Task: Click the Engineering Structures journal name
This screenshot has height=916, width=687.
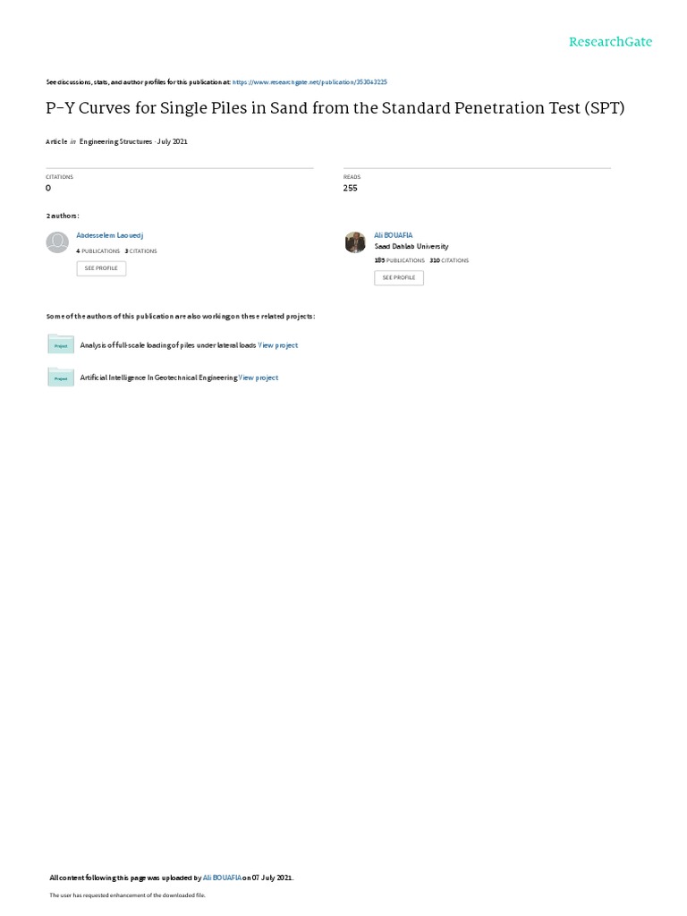Action: click(115, 141)
